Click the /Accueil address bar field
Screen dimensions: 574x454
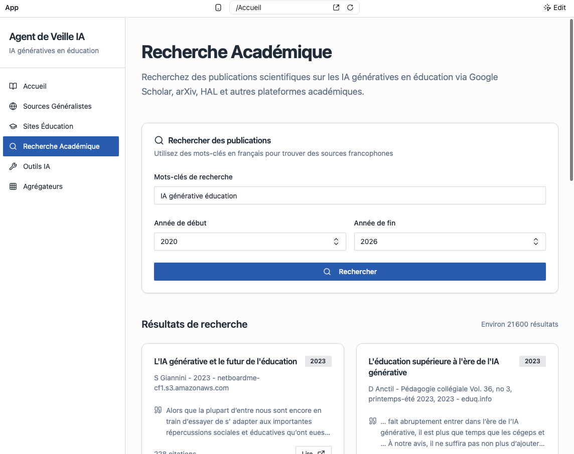tap(281, 8)
